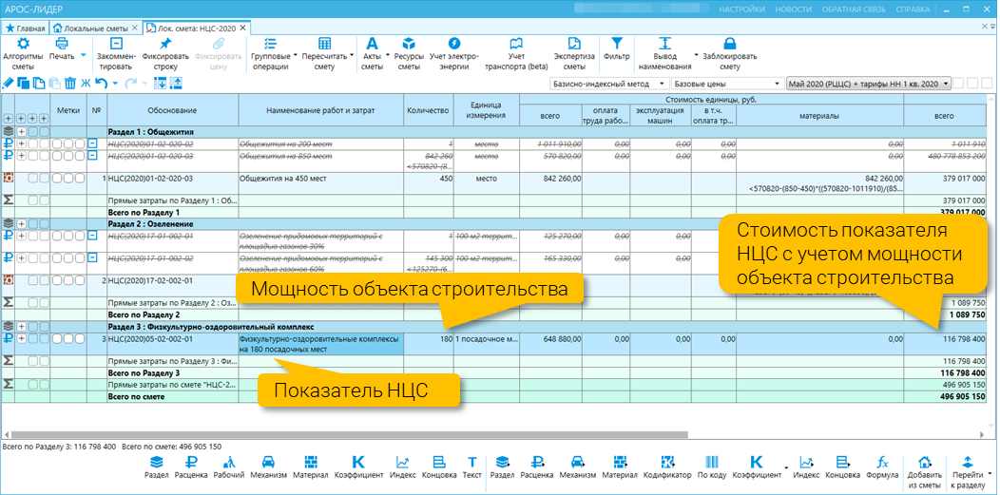Lock the estimate with Заблокировать смету

pyautogui.click(x=730, y=44)
